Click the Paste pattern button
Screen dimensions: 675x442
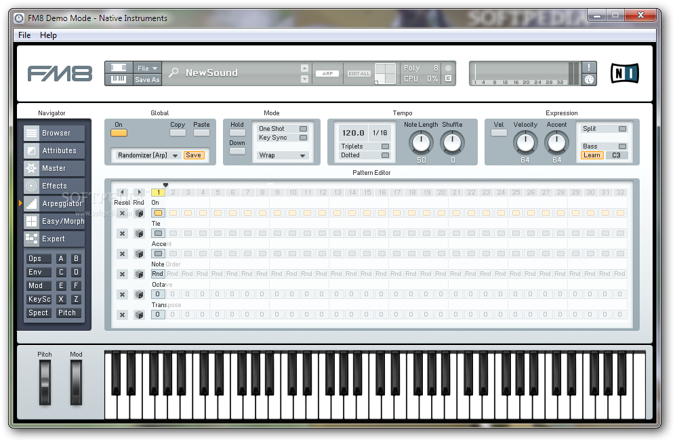coord(201,133)
